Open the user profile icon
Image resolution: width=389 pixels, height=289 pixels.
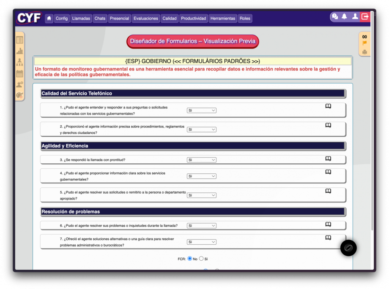[355, 16]
